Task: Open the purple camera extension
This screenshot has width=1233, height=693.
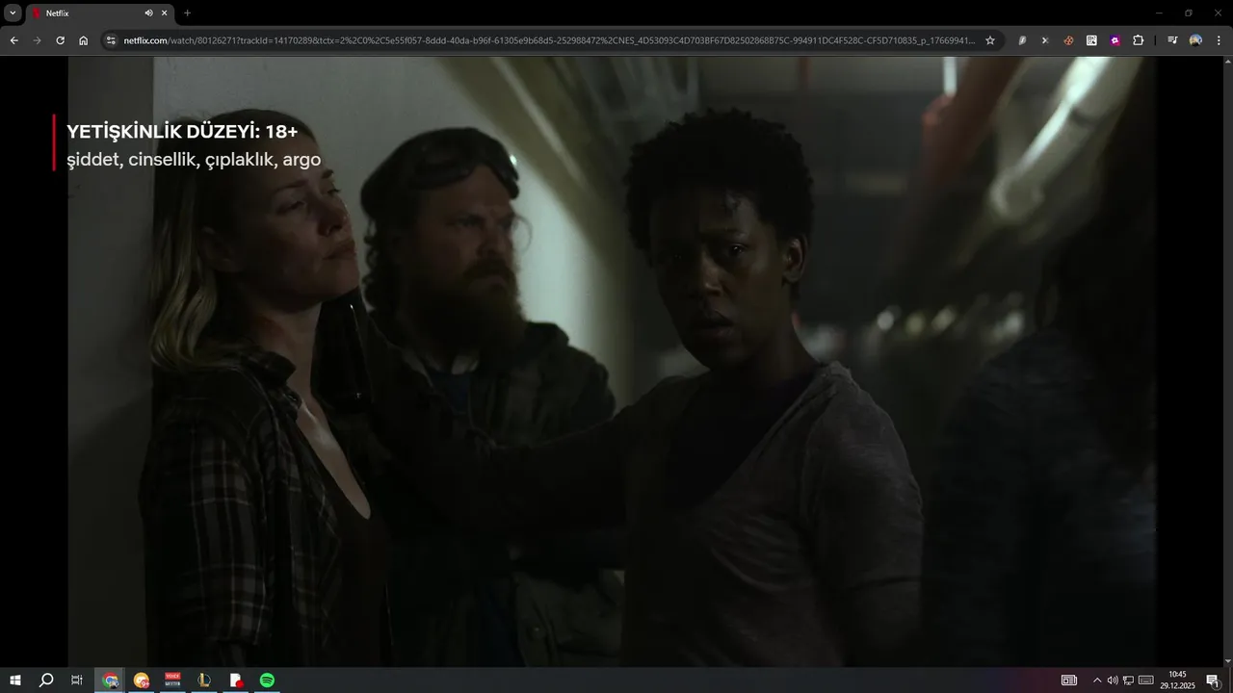Action: 1115,40
